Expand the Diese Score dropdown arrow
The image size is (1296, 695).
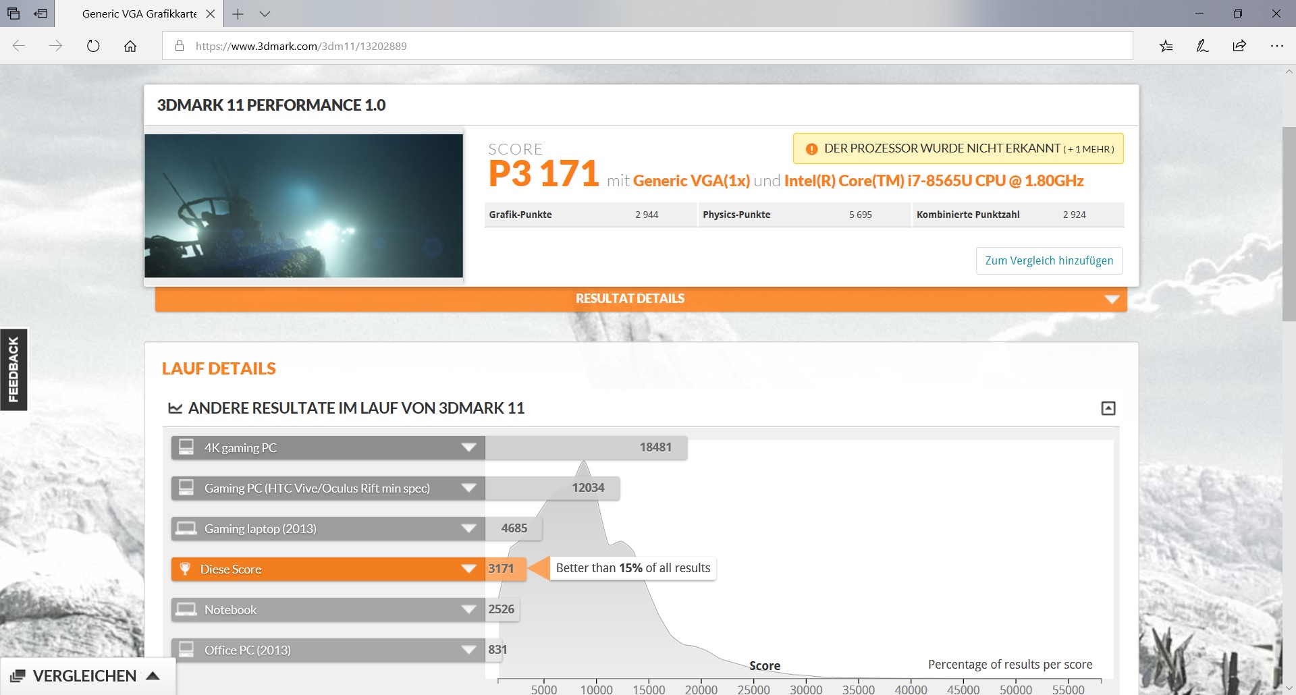pos(468,569)
